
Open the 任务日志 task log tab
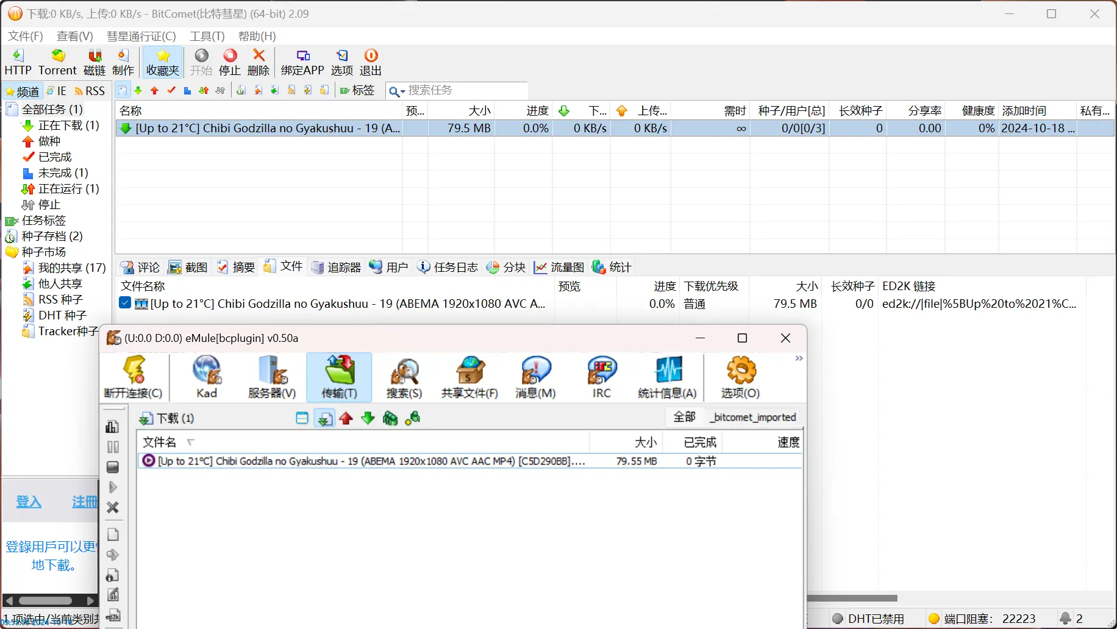448,267
